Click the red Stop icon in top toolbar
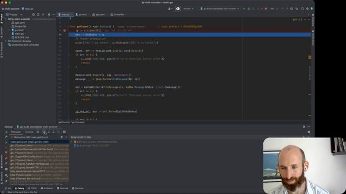This screenshot has width=346, height=194. 266,9
